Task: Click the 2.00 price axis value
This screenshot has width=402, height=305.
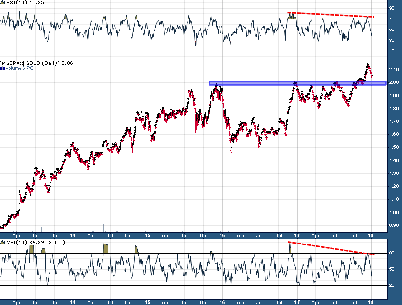Action: click(x=394, y=82)
